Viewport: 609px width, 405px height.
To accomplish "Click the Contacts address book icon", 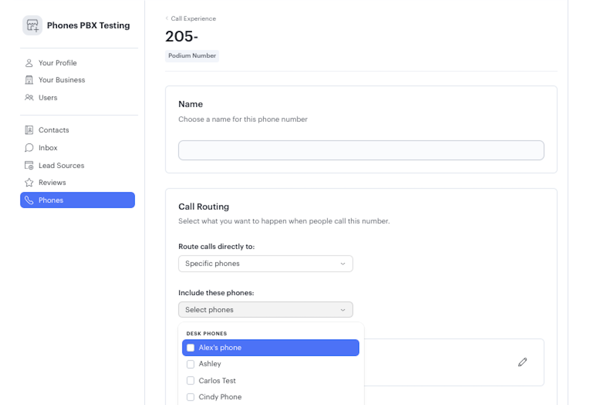I will [x=29, y=130].
